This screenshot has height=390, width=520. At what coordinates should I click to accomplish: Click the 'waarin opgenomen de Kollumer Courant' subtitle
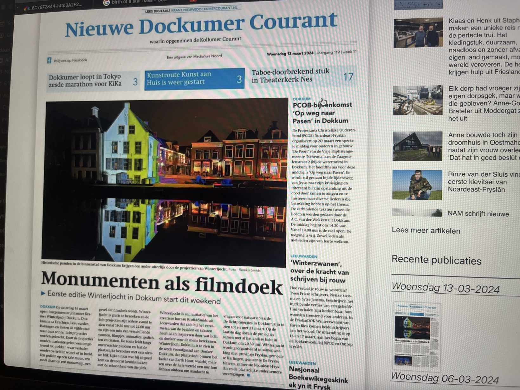(195, 40)
